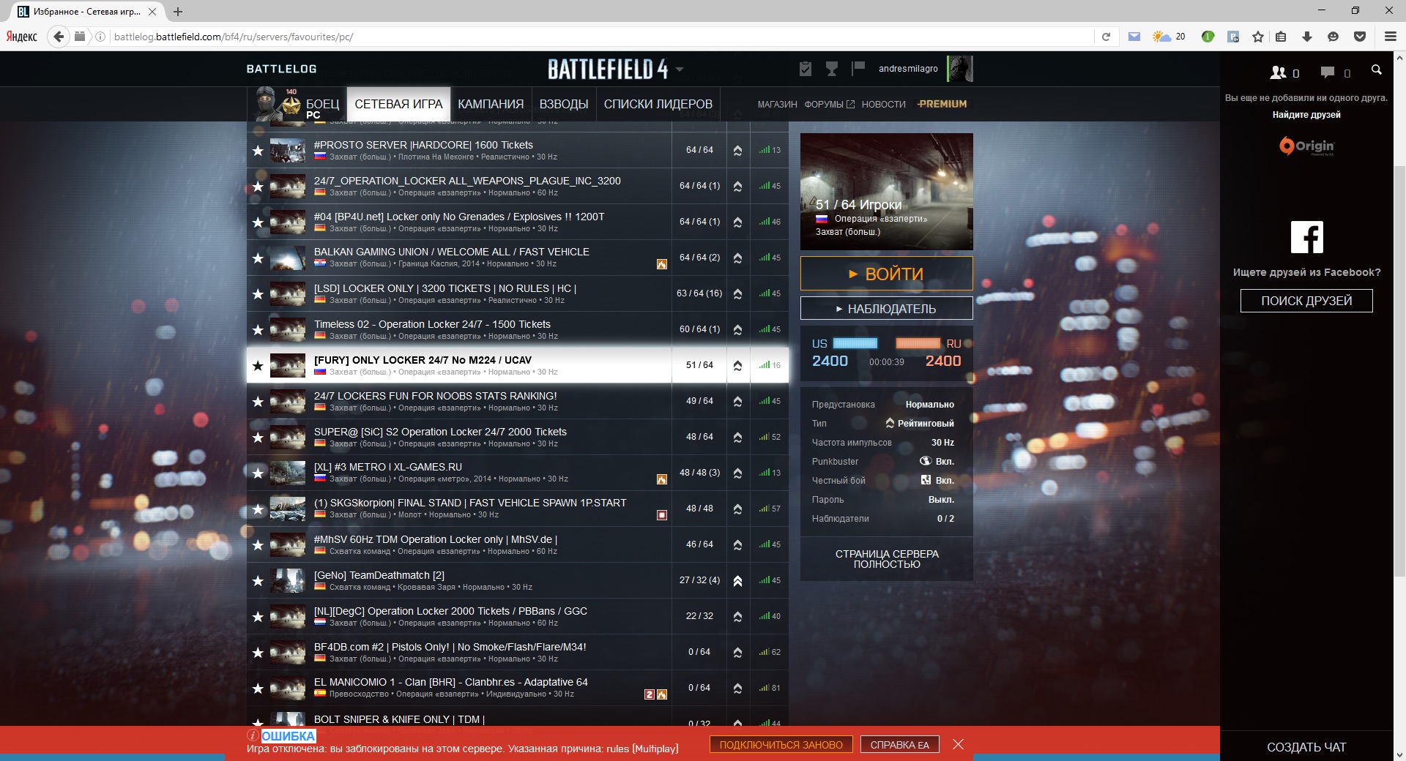Open the НОВОСТИ news link
The image size is (1406, 761).
click(x=883, y=105)
